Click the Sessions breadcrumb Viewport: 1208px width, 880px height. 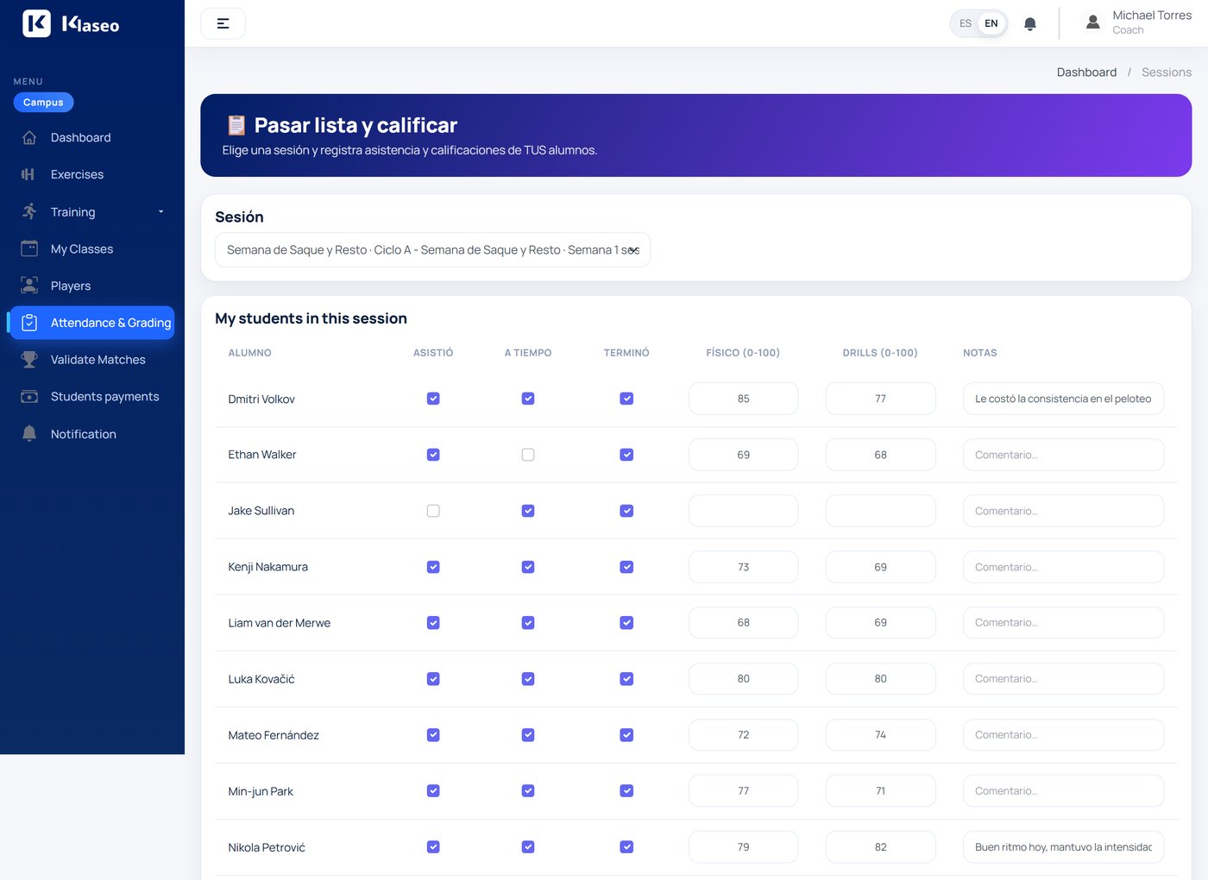[1166, 72]
